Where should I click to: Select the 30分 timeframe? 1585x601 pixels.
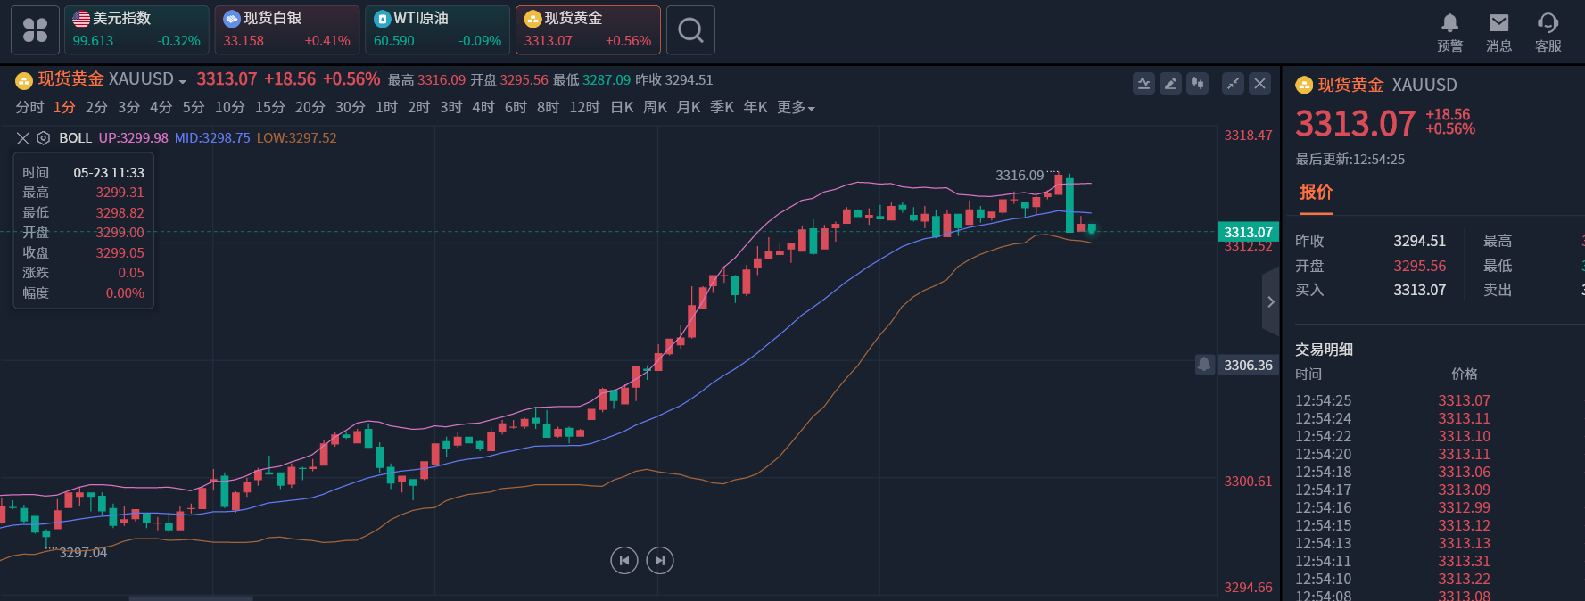tap(350, 107)
